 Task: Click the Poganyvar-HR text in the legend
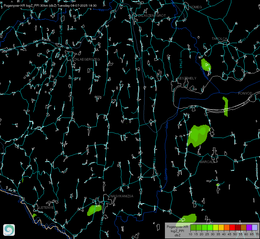coord(177,227)
